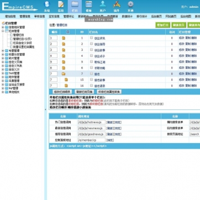This screenshot has width=200, height=200.
Task: Click the folder icon beside 碎片管理
Action: (x=7, y=58)
